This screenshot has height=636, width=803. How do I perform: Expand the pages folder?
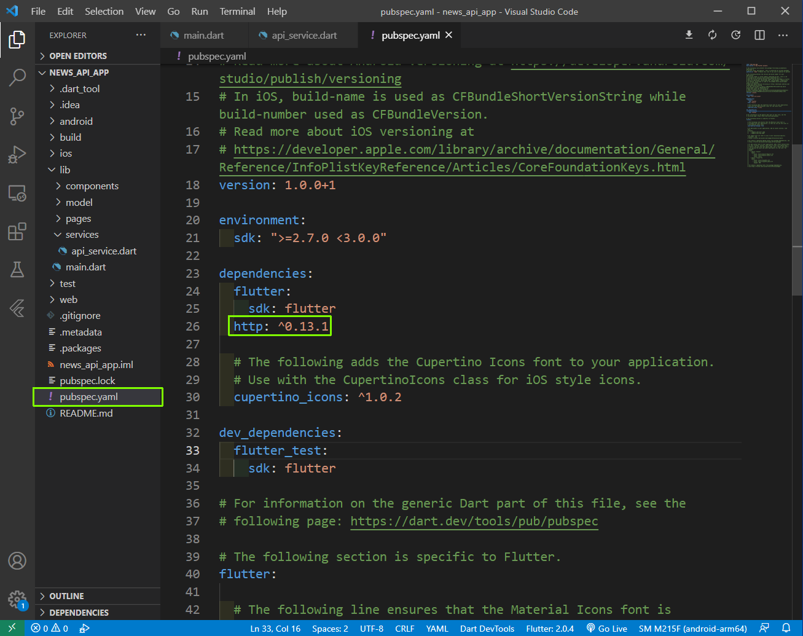coord(78,218)
